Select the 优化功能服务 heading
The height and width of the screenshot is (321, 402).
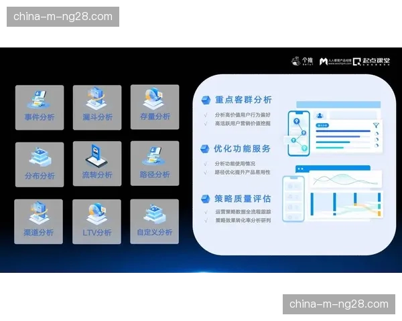(237, 148)
